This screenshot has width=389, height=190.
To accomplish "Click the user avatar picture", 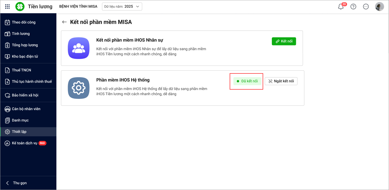I will click(379, 7).
